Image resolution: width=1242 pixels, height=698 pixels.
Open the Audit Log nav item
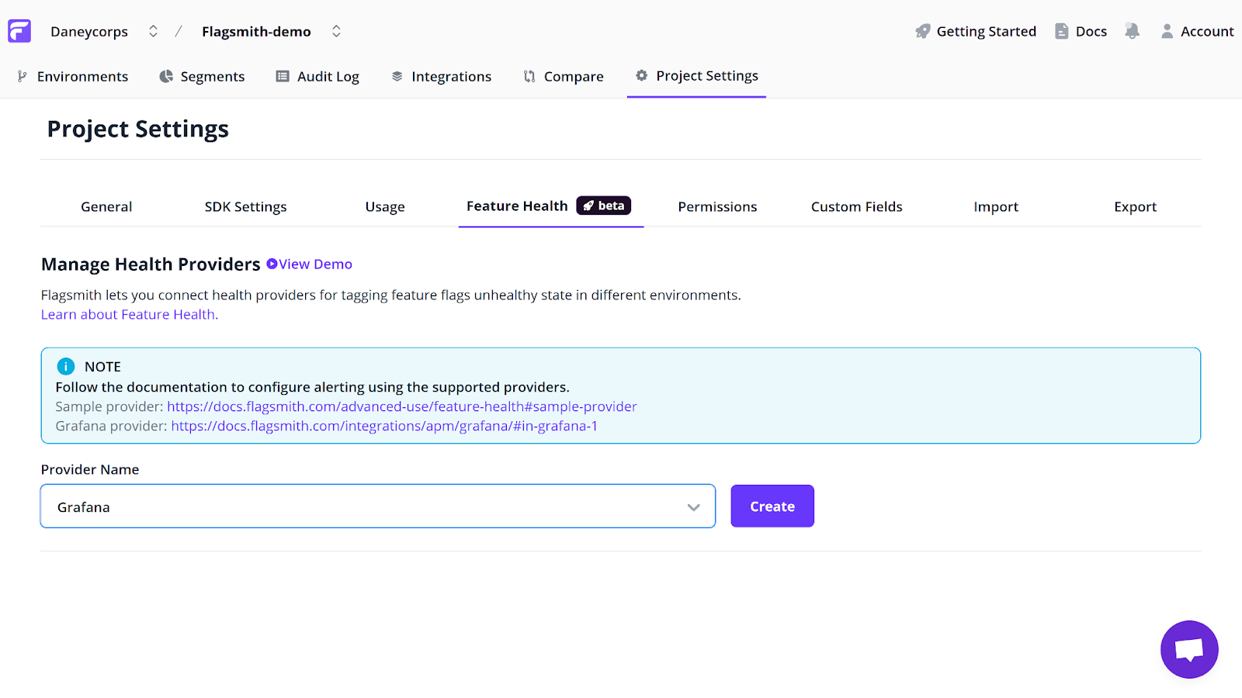pos(328,77)
